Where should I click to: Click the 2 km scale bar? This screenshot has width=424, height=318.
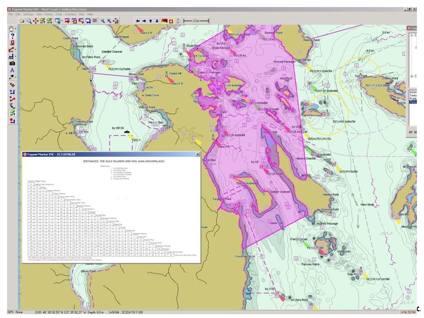196,21
